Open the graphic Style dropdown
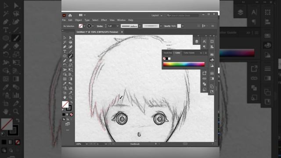The image size is (281, 158). [x=183, y=26]
